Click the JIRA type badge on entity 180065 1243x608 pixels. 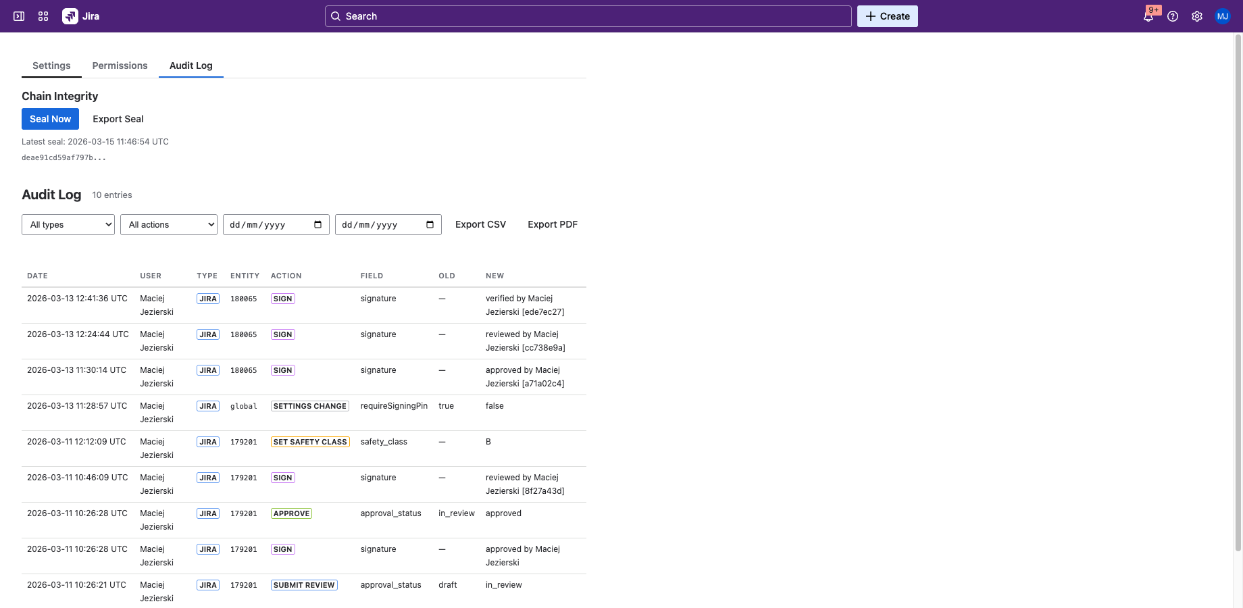[207, 298]
